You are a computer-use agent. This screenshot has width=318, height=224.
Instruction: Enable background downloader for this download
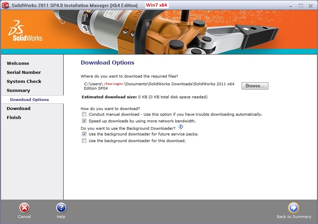84,141
